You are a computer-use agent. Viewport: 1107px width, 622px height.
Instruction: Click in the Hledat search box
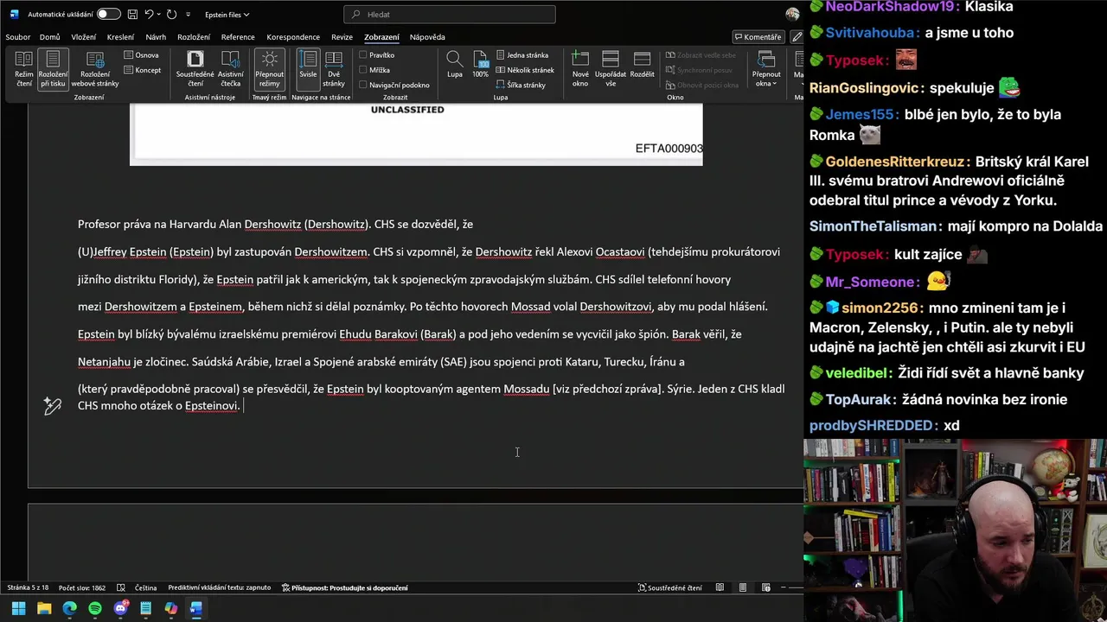point(449,15)
